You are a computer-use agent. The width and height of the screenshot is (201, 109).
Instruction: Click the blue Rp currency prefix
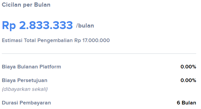click(9, 26)
